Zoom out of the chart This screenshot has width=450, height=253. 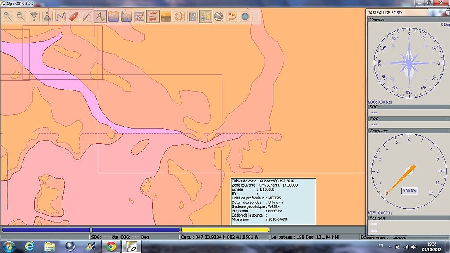[x=21, y=16]
